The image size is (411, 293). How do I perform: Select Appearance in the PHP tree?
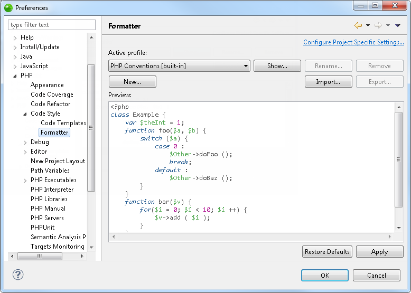click(47, 85)
